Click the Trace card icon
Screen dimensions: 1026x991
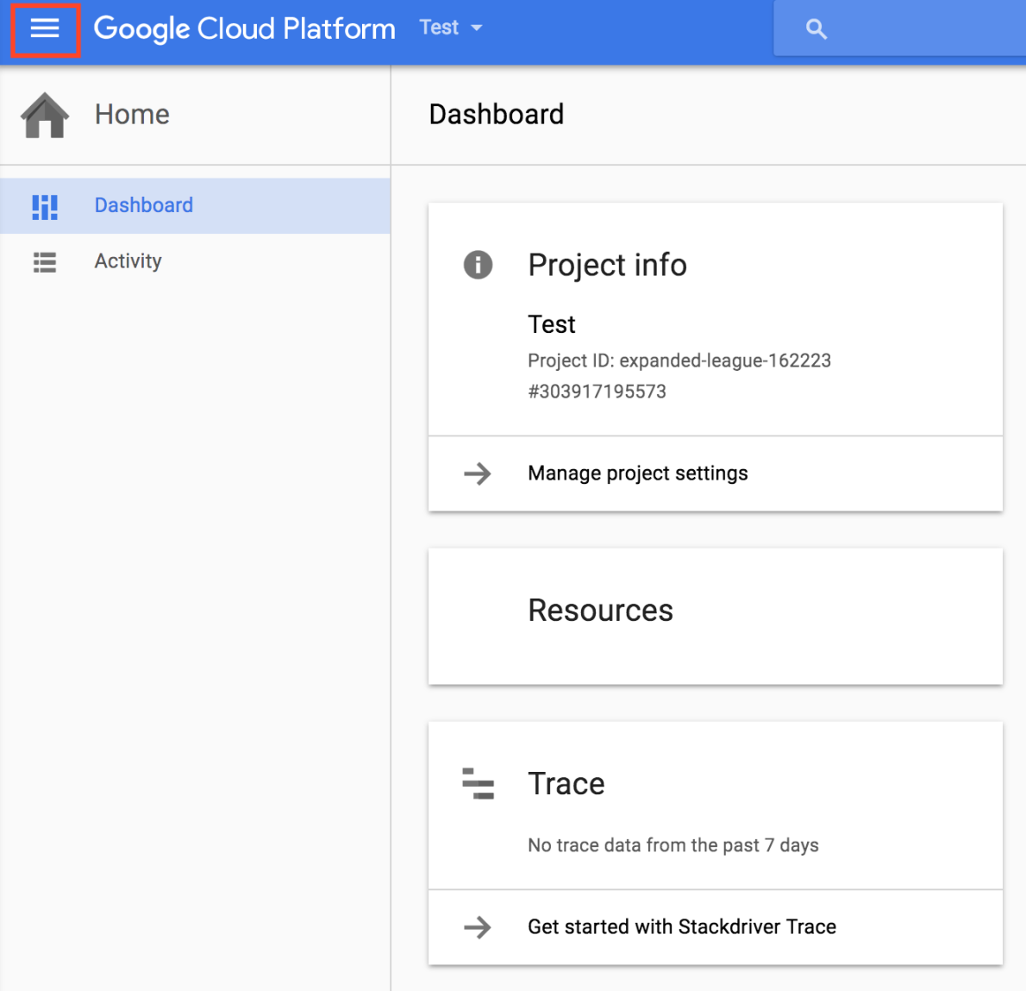[x=478, y=783]
